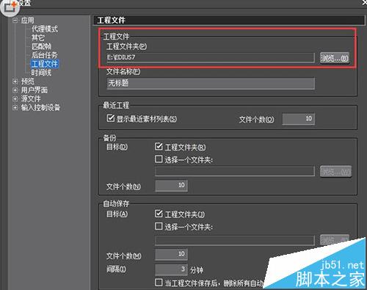Click the backup folder path field
Screen dimensions: 367x290
click(235, 171)
